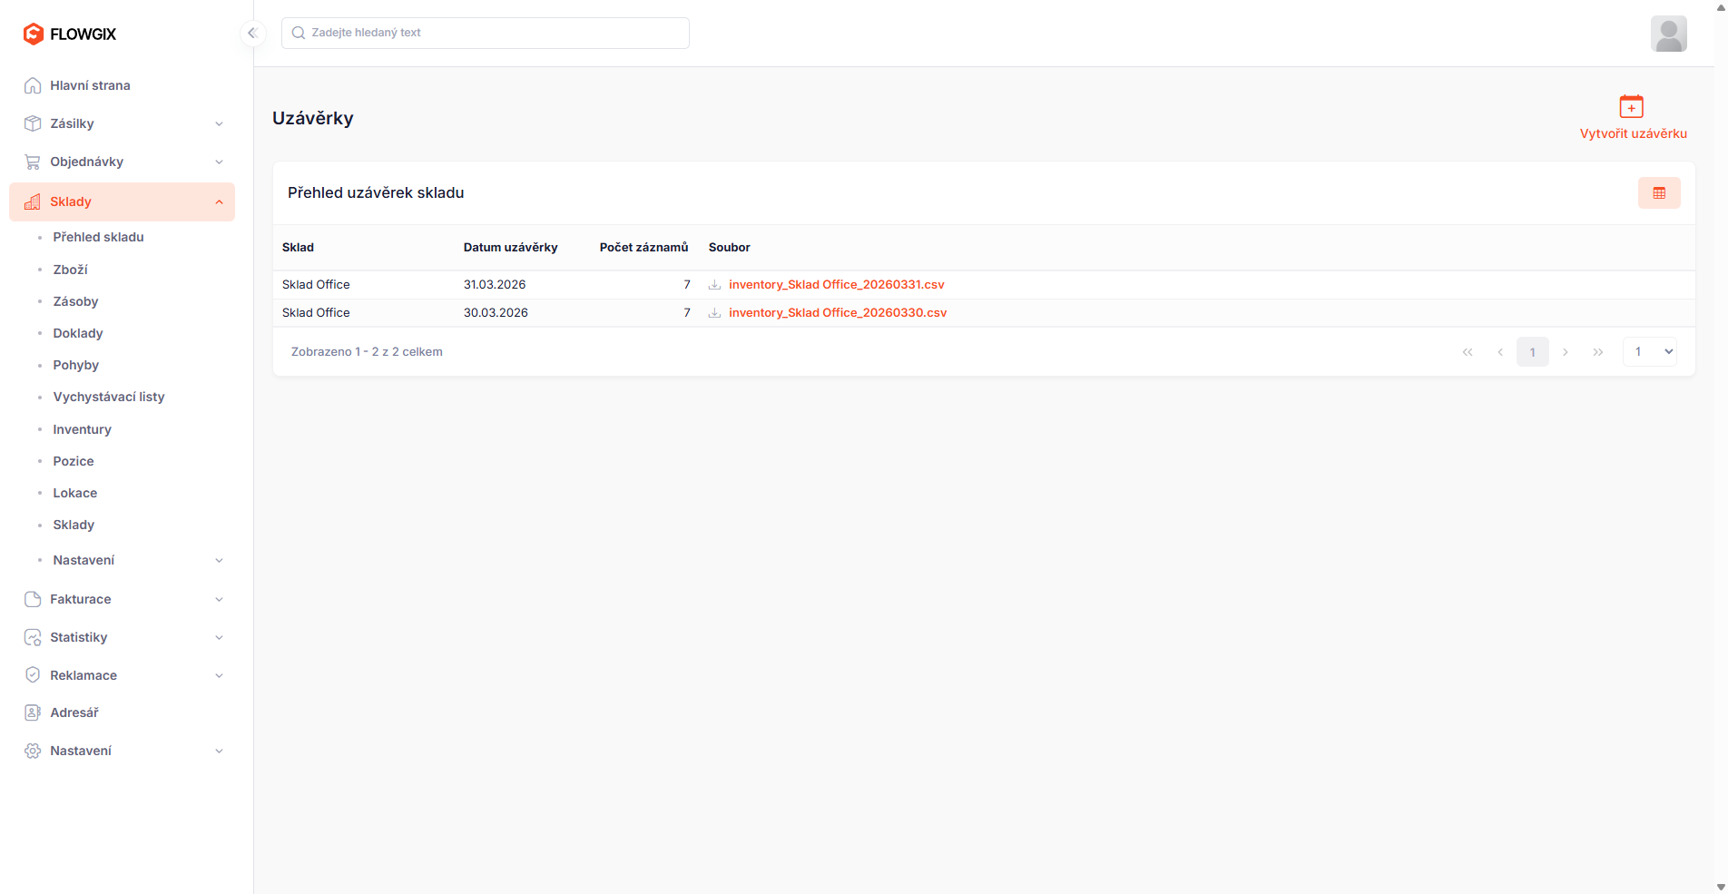Download inventory_Sklad Office_20260331.csv file
This screenshot has height=894, width=1728.
(x=836, y=285)
